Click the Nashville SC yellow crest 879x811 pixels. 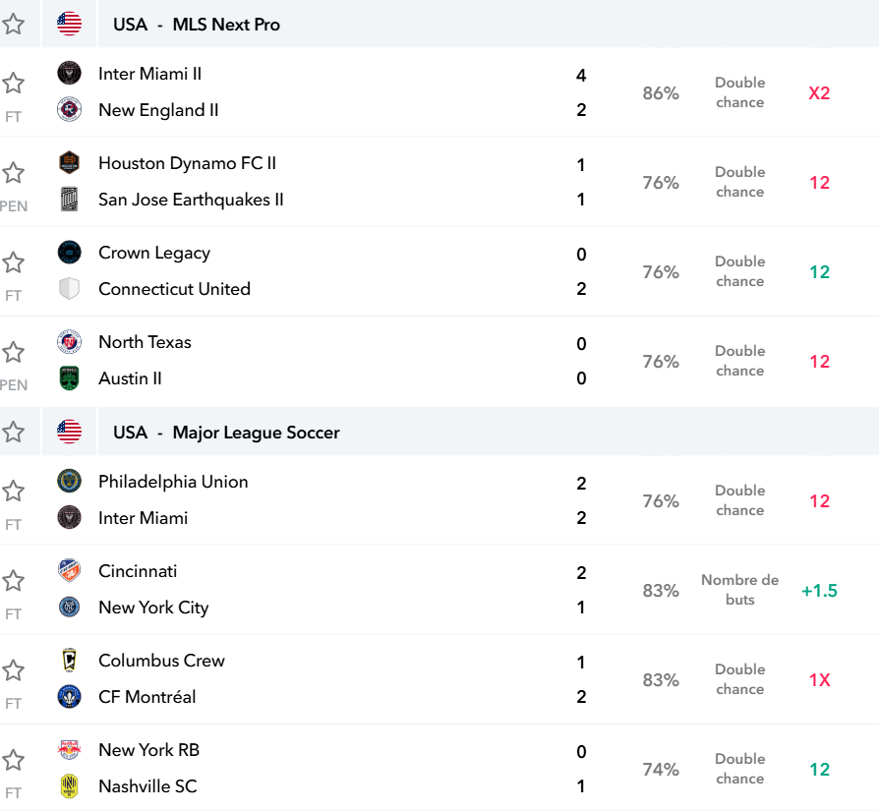click(x=70, y=785)
